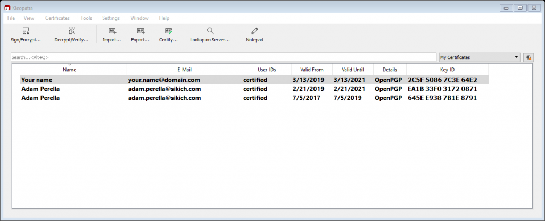Select the Certify toolbar icon

pos(168,31)
